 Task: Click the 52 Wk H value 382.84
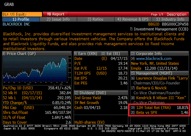tap(65, 93)
